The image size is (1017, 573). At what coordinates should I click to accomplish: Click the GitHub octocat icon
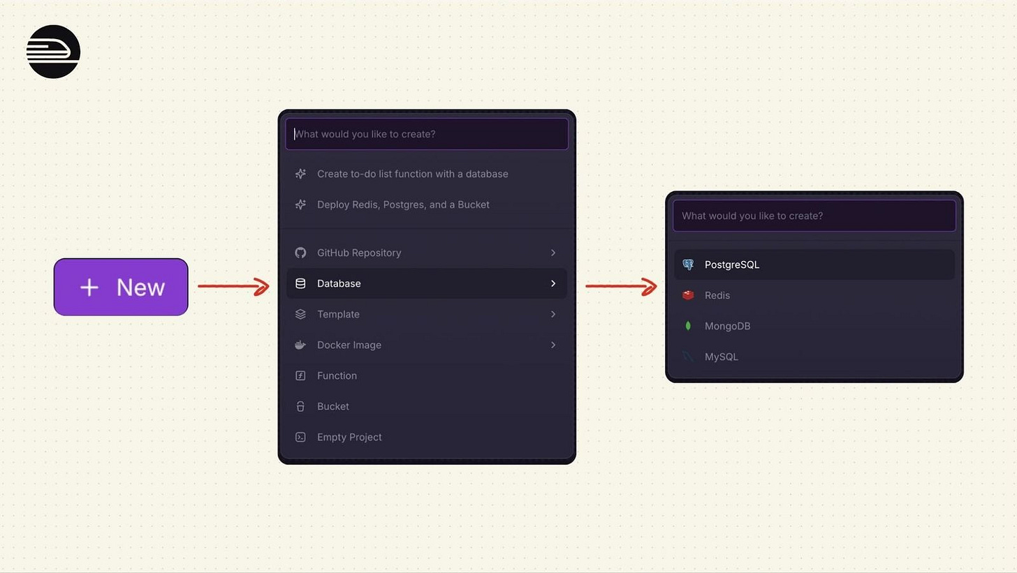tap(300, 253)
